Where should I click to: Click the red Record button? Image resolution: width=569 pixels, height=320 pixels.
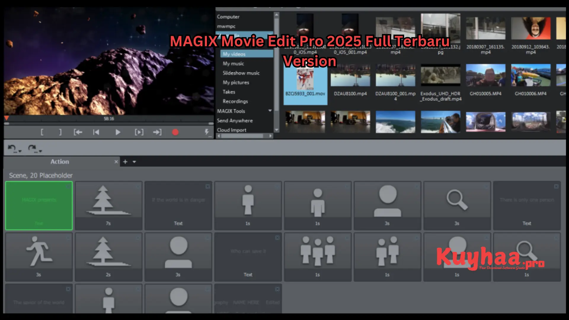175,132
